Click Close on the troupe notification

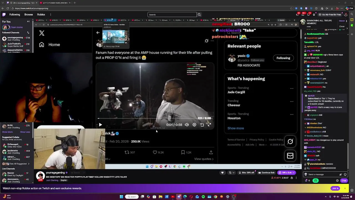click(342, 26)
